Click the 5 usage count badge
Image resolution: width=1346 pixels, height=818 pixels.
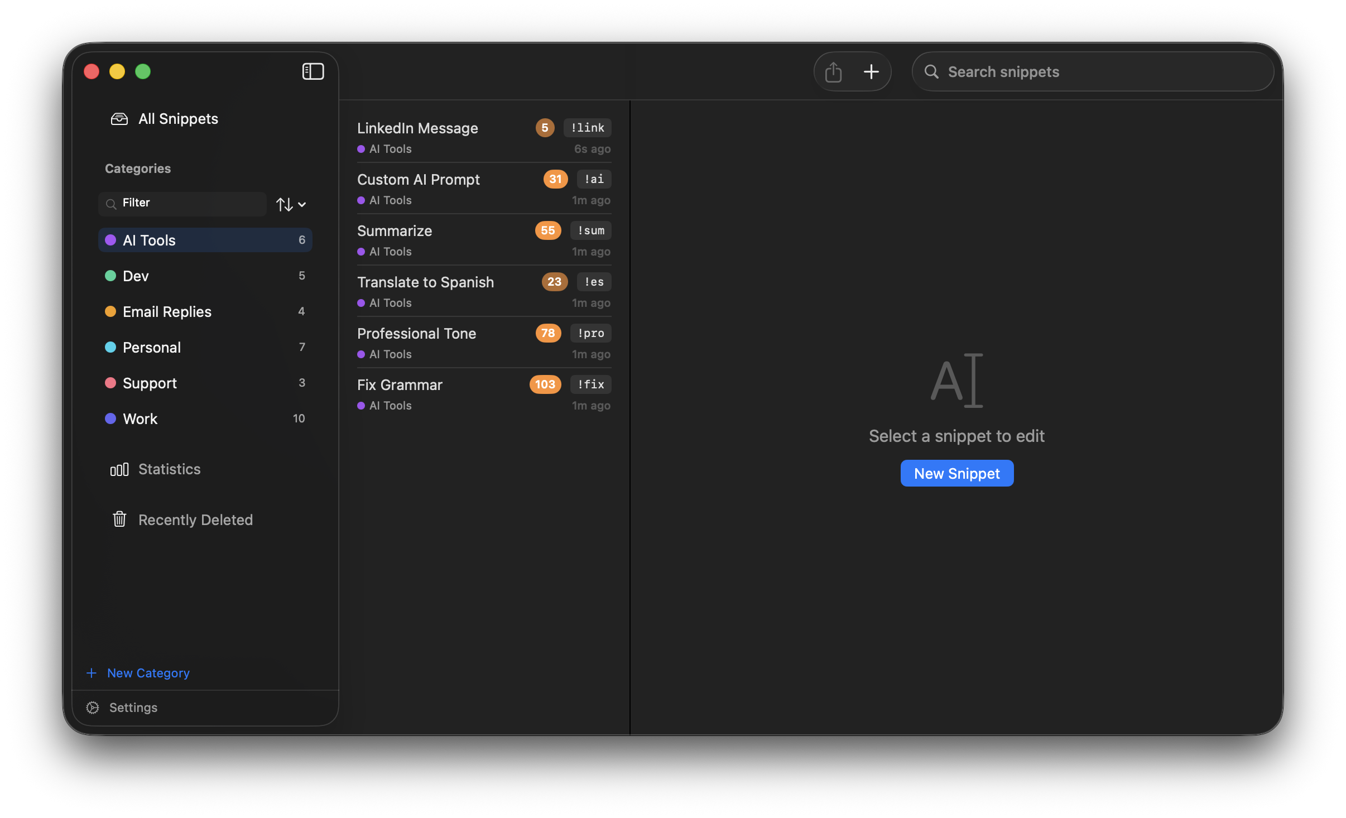click(545, 128)
